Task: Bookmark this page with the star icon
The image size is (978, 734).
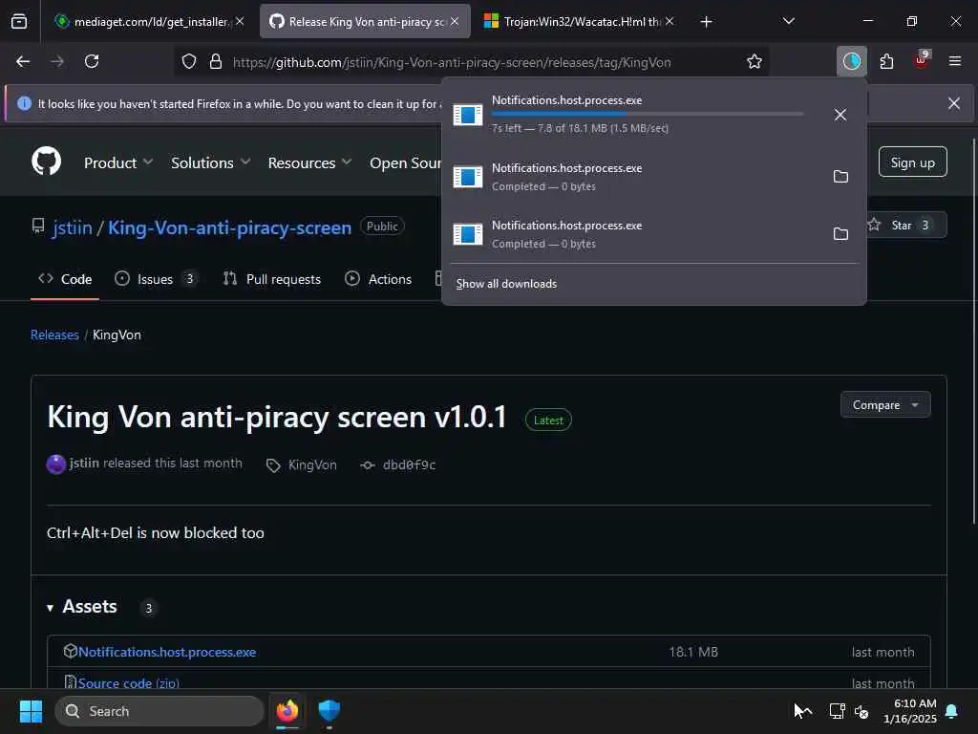Action: point(755,62)
